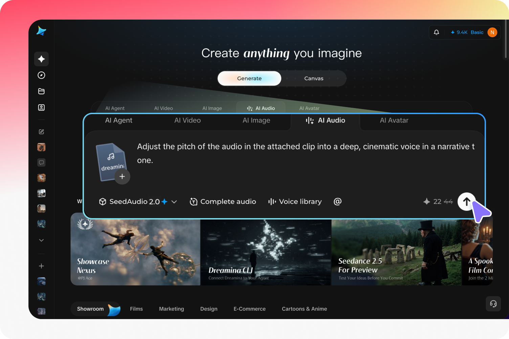The width and height of the screenshot is (509, 339).
Task: Open the notifications bell
Action: coord(437,32)
